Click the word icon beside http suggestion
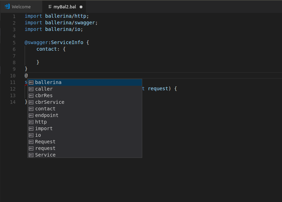The width and height of the screenshot is (282, 202). (x=31, y=122)
